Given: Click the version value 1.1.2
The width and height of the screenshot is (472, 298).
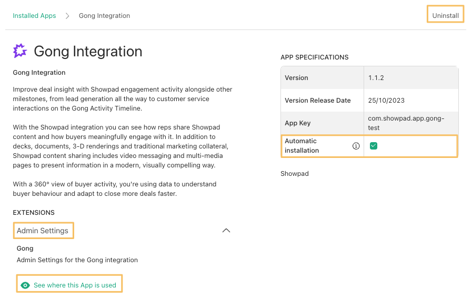Looking at the screenshot, I should click(376, 78).
